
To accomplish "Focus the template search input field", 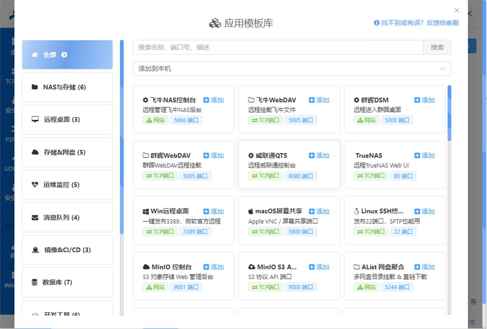I will pyautogui.click(x=278, y=47).
